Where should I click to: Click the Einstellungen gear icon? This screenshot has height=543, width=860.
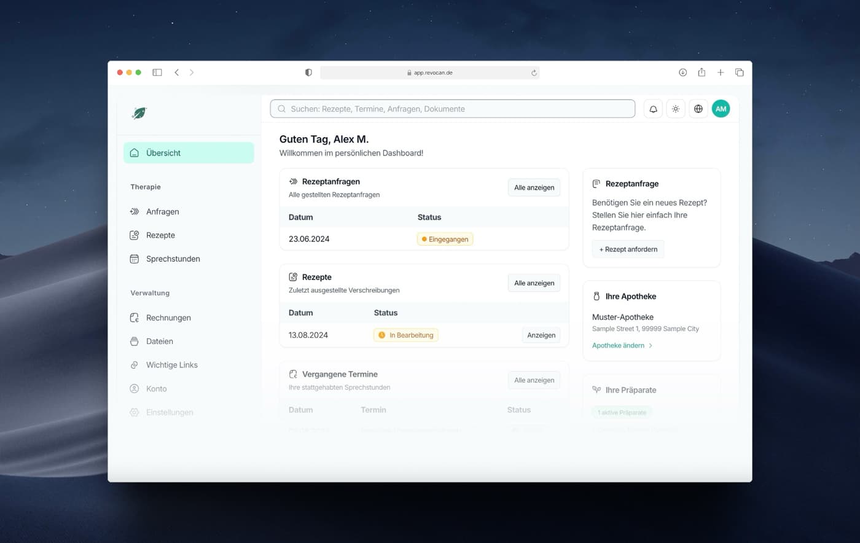[x=134, y=412]
